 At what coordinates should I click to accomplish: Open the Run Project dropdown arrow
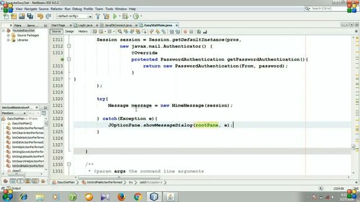click(119, 16)
